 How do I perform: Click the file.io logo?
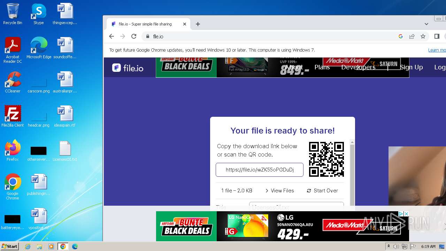[128, 68]
